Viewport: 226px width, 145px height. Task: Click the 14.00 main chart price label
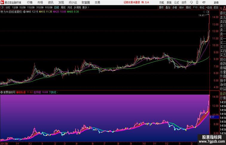point(215,17)
